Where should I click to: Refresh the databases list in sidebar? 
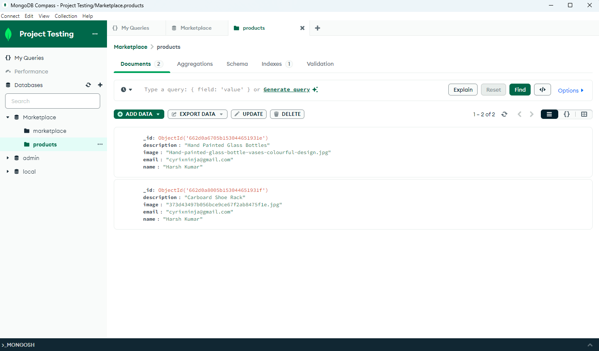88,85
